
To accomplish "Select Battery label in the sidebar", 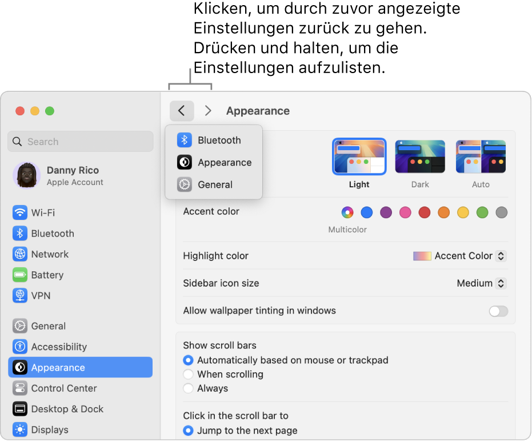I will [x=47, y=275].
